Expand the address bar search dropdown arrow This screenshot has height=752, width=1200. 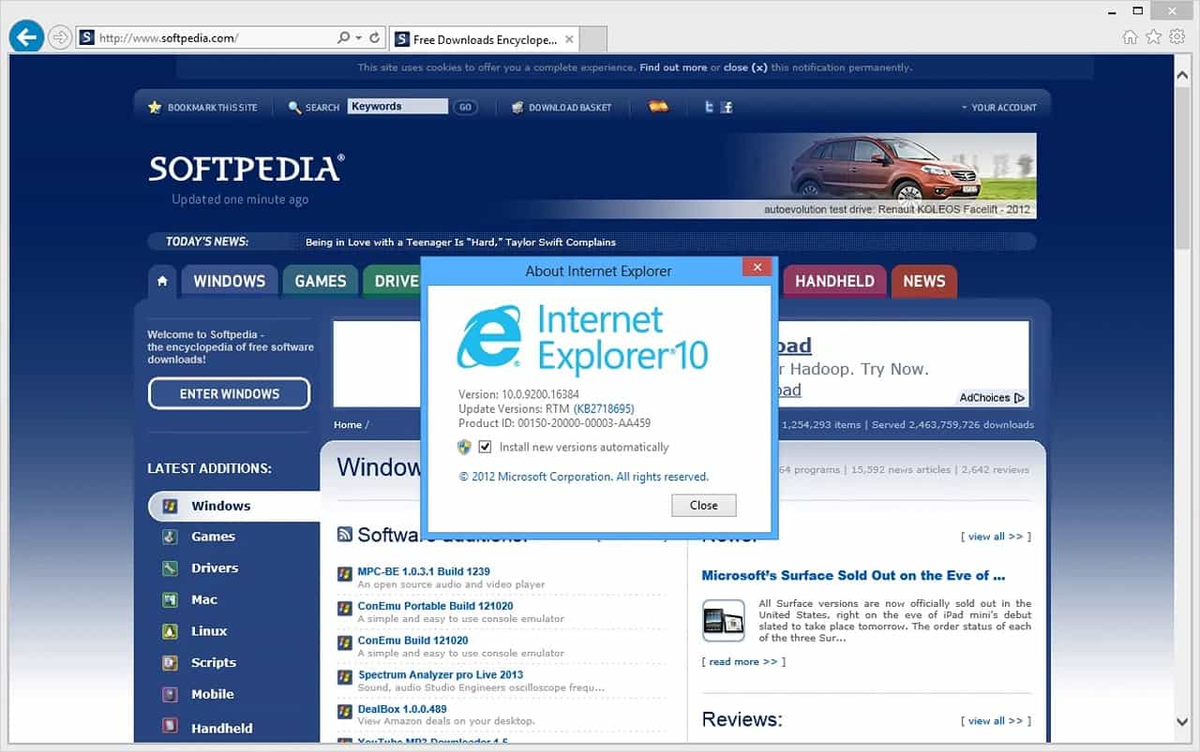(358, 38)
